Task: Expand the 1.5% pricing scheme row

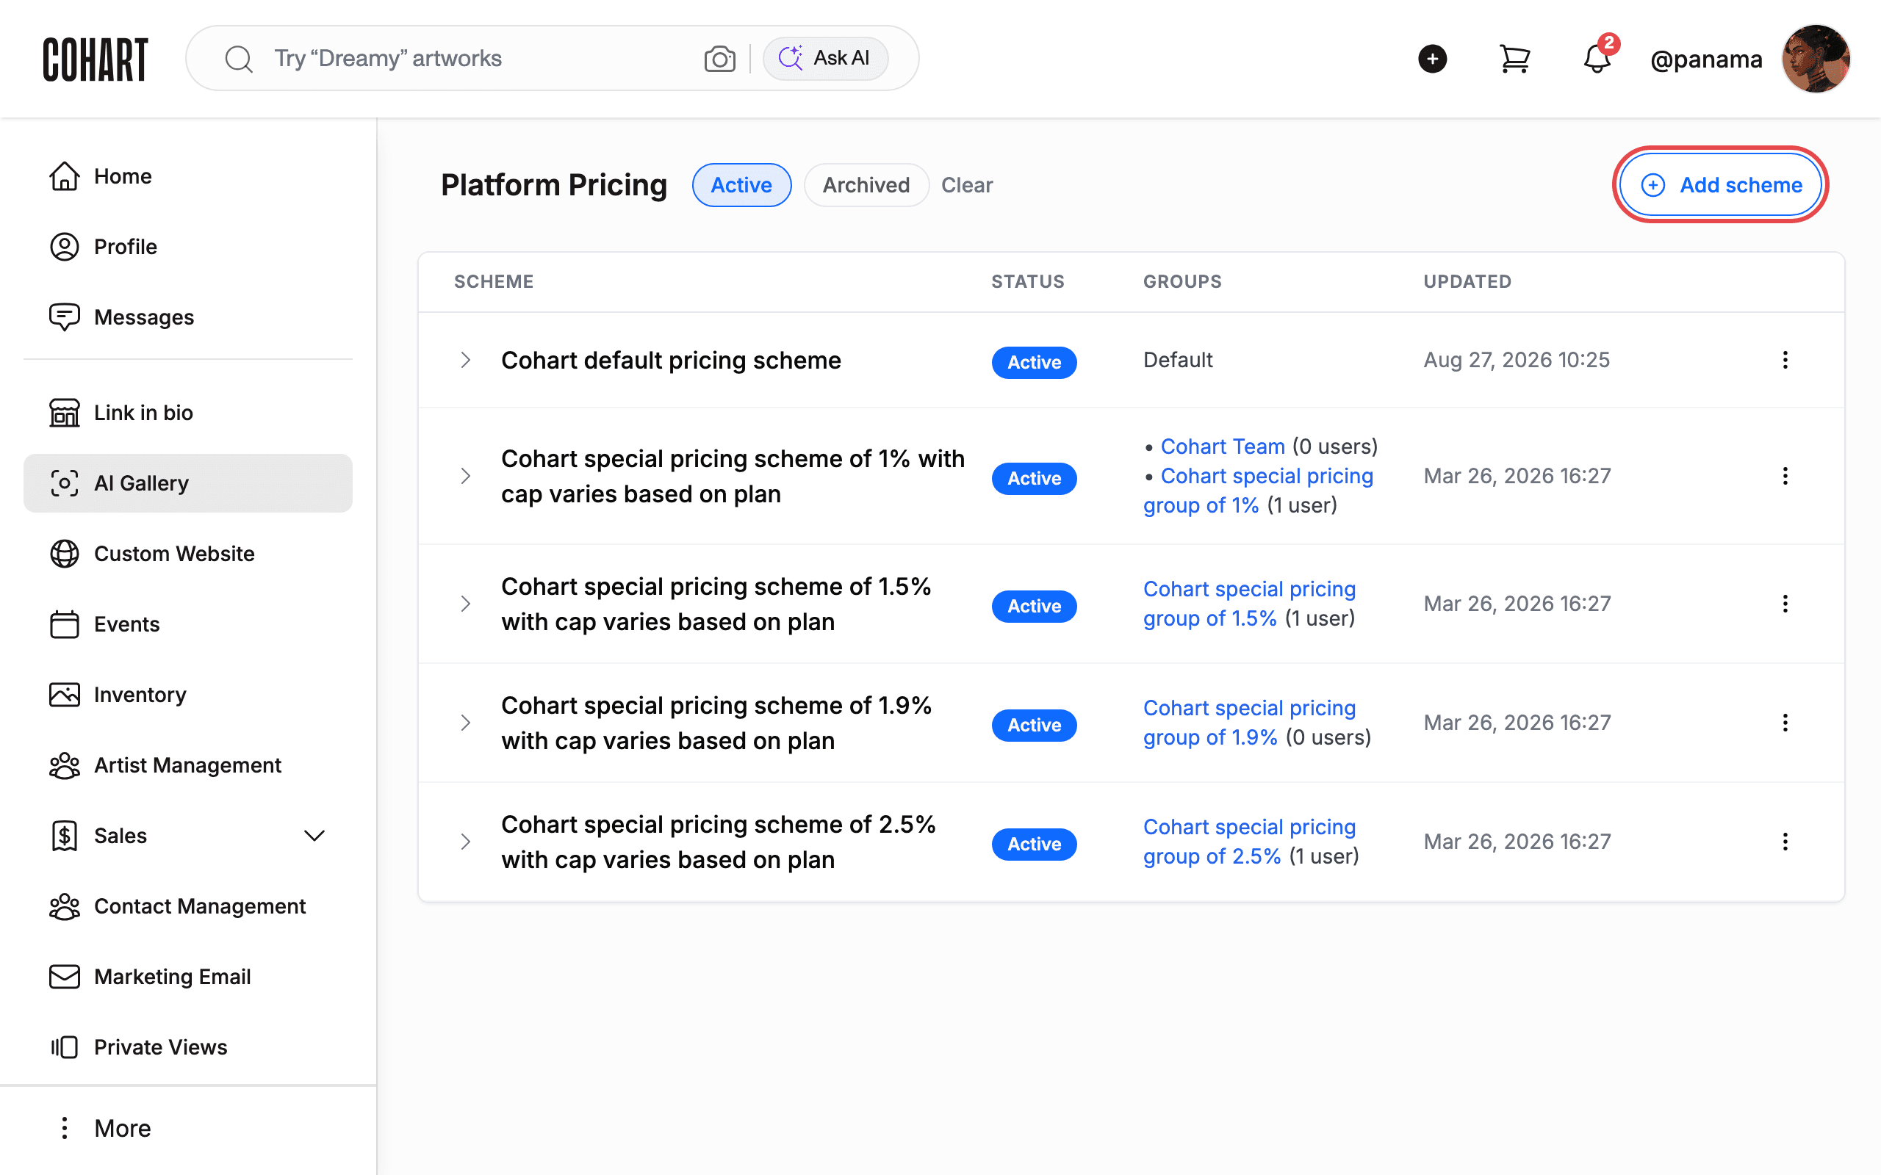Action: [x=466, y=604]
